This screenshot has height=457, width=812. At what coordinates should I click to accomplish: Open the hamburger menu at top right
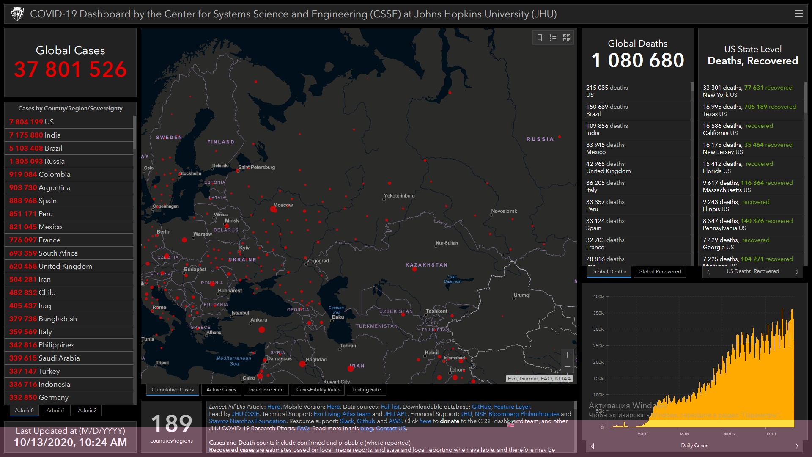click(x=798, y=14)
